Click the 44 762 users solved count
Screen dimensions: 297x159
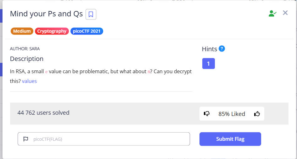pyautogui.click(x=43, y=112)
